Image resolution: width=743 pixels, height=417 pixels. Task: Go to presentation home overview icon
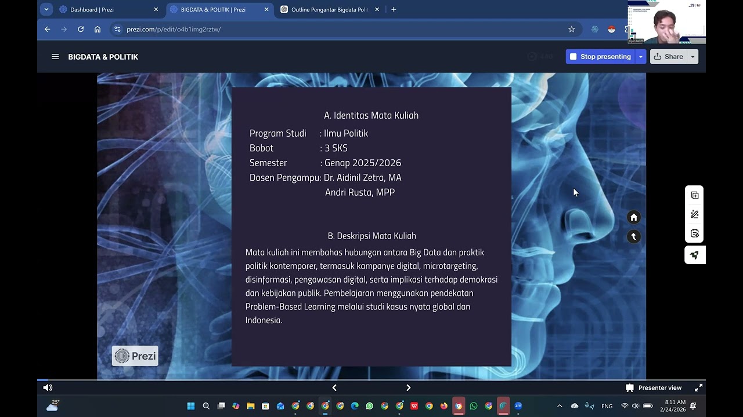pyautogui.click(x=634, y=217)
